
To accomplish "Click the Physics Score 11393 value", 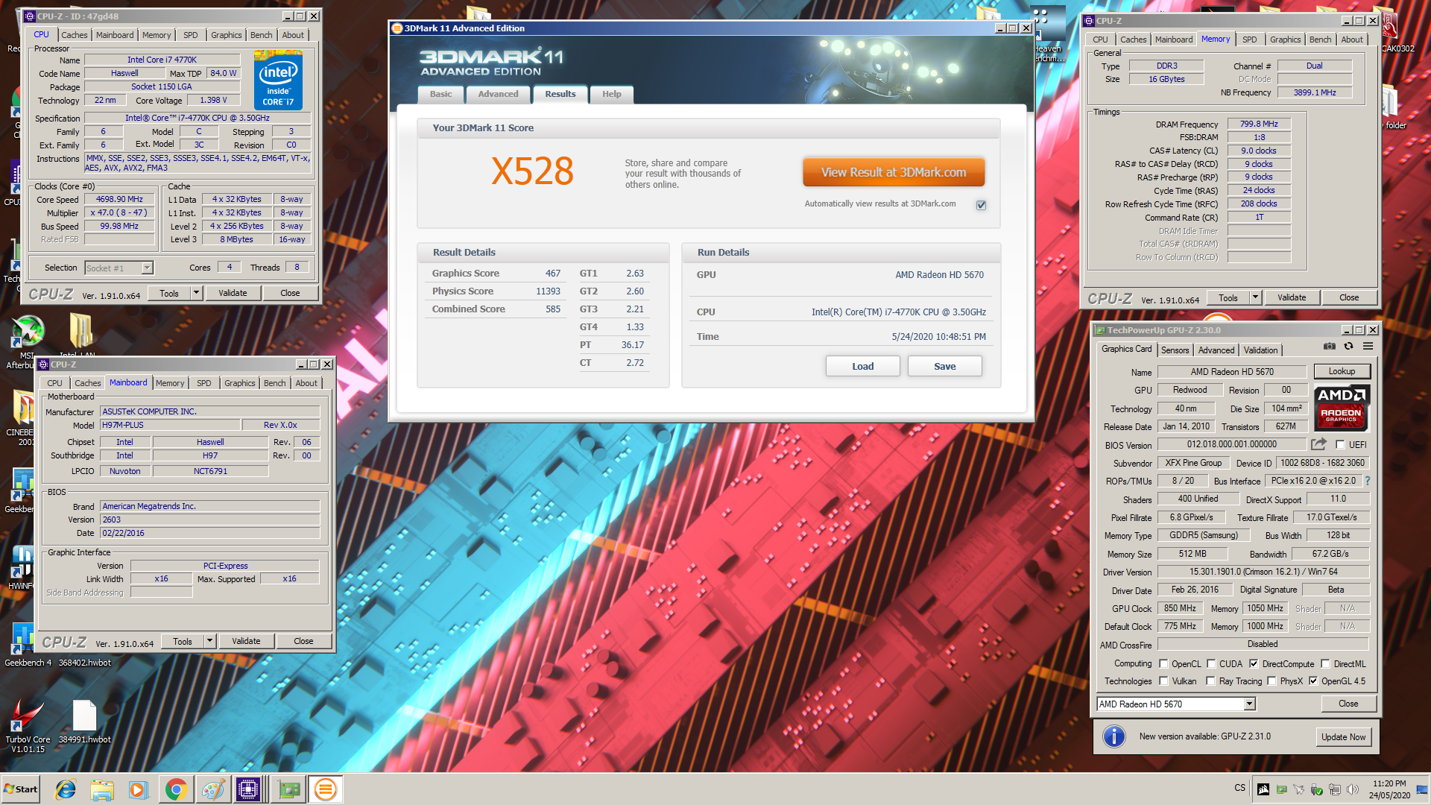I will tap(548, 291).
